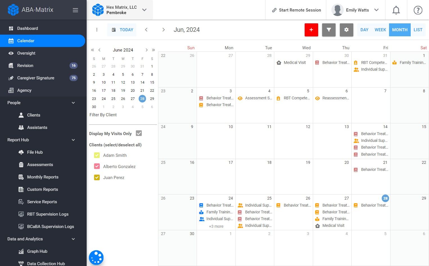Go to next month in main calendar
This screenshot has width=429, height=266.
tap(163, 30)
